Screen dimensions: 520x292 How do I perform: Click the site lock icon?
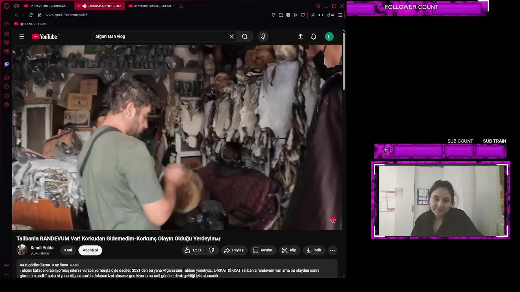(x=39, y=15)
